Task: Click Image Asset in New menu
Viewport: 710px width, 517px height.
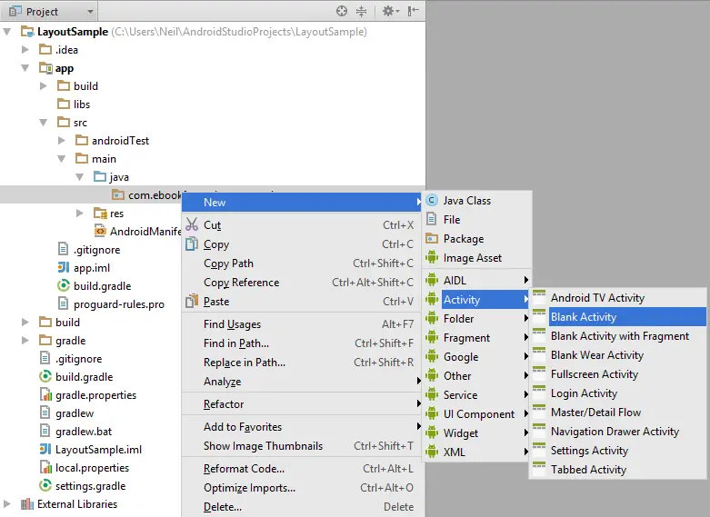Action: coord(472,258)
